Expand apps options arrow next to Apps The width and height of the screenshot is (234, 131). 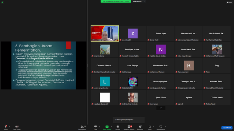153,127
